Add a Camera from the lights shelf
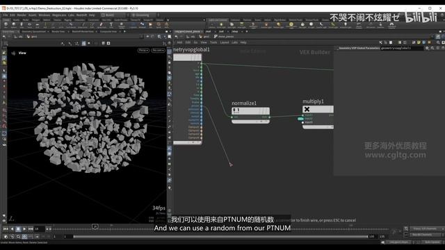The width and height of the screenshot is (445, 250). pyautogui.click(x=212, y=25)
